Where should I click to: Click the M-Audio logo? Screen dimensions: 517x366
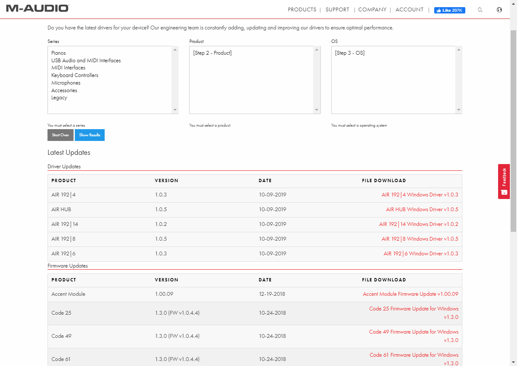[37, 8]
